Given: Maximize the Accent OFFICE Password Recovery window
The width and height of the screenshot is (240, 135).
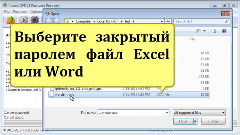Looking at the screenshot, I should point(224,6).
